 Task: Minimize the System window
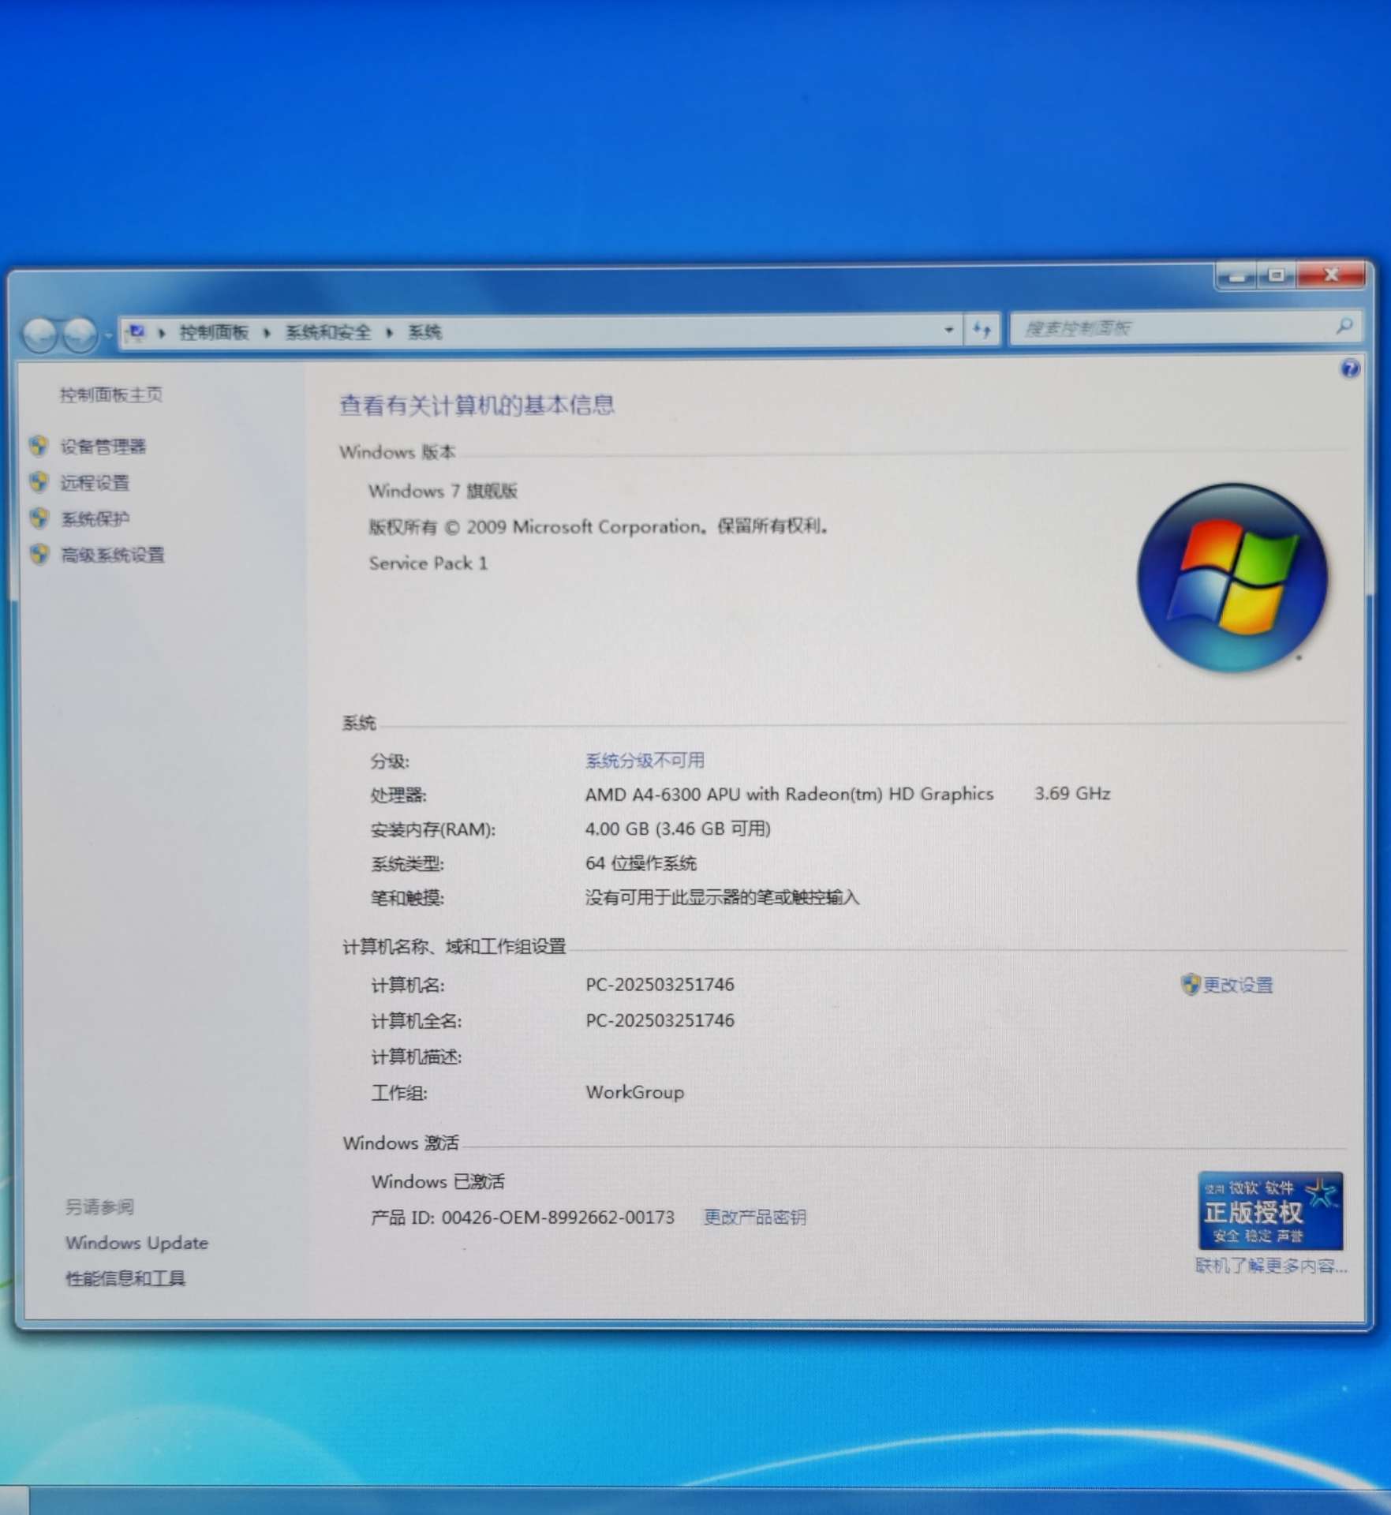pyautogui.click(x=1236, y=275)
